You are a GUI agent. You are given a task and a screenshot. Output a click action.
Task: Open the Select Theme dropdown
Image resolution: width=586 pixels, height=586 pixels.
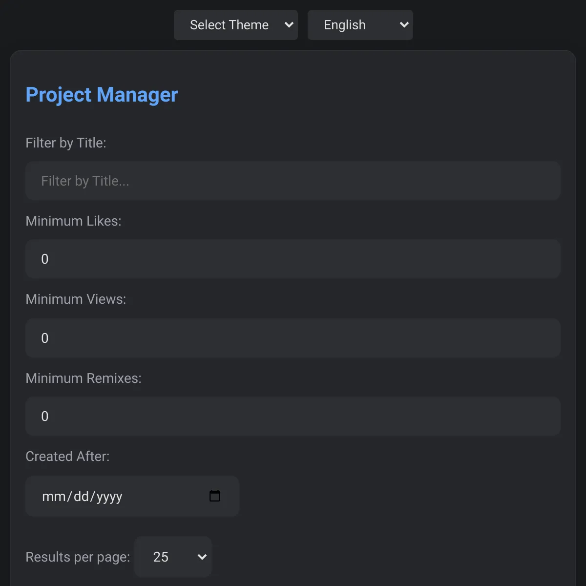tap(236, 25)
